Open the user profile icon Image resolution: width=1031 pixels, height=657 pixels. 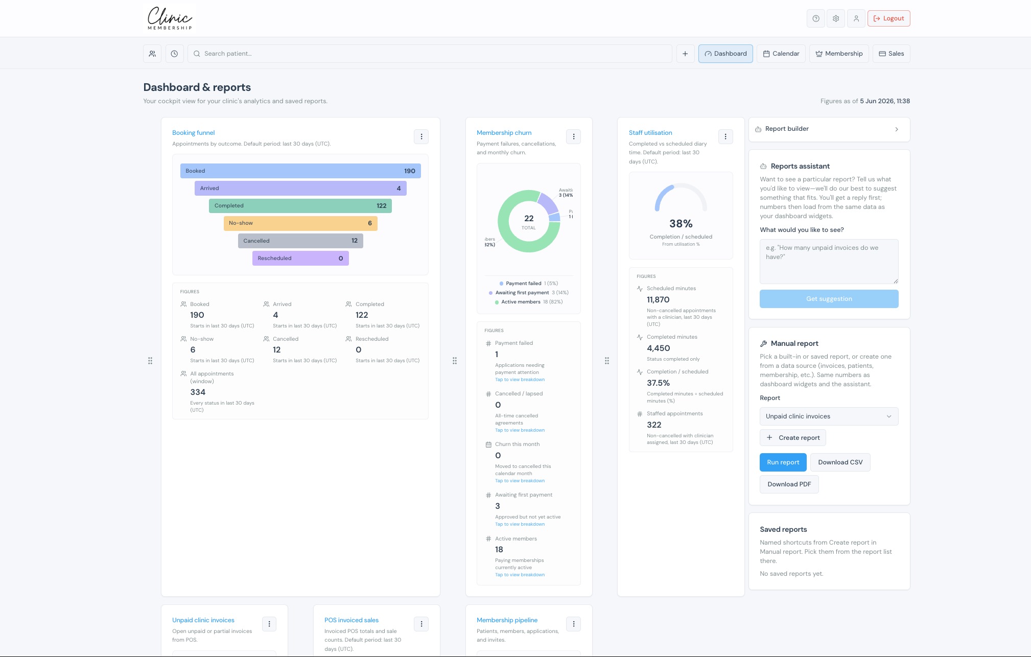(x=856, y=18)
